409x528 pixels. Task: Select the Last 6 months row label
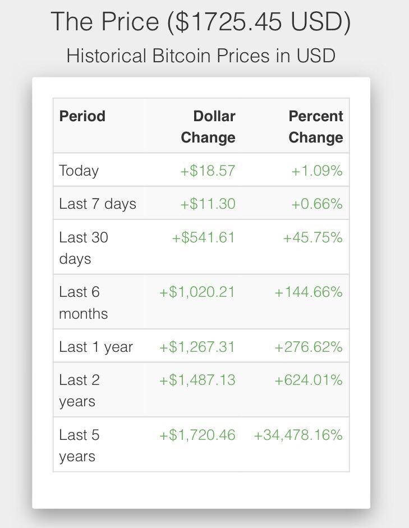(84, 303)
